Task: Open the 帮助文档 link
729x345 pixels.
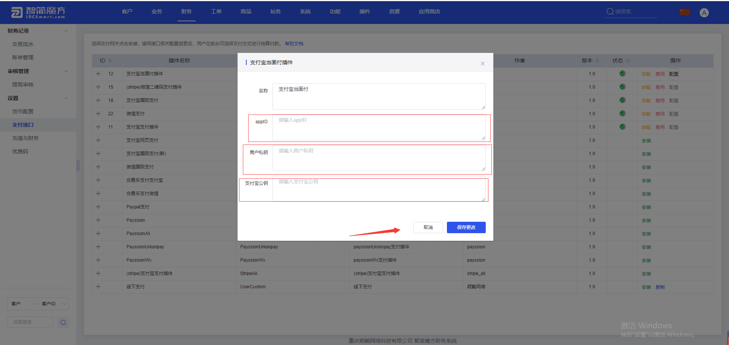Action: point(294,44)
